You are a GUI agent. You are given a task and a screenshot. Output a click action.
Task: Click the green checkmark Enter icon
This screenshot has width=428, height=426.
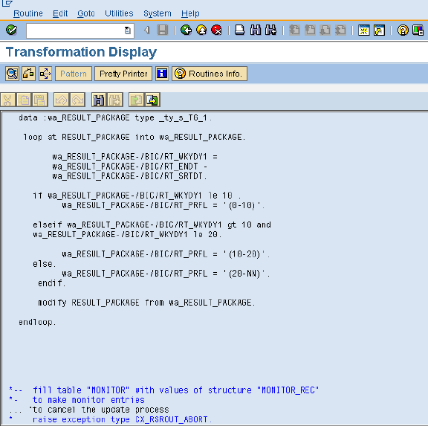[x=12, y=30]
